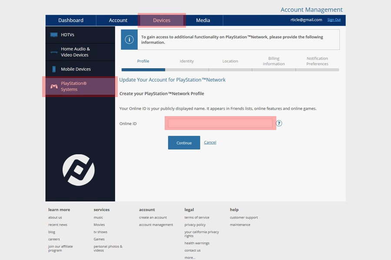Viewport: 391px width, 260px height.
Task: Open the tv shows services link
Action: (100, 232)
